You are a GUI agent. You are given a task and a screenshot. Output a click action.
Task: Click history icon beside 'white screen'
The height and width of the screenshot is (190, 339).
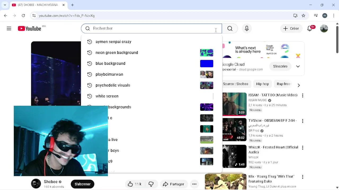[90, 96]
